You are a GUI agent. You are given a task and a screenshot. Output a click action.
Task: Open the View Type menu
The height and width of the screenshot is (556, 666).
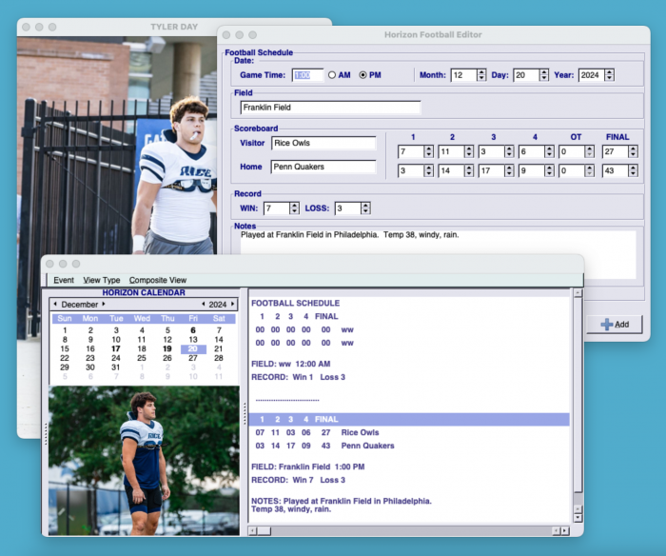(102, 280)
